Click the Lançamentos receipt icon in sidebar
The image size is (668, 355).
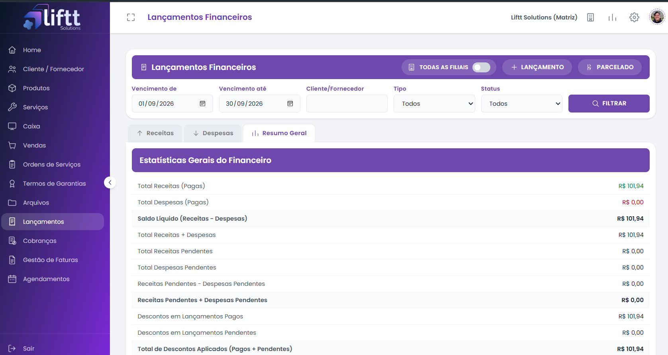pyautogui.click(x=12, y=222)
